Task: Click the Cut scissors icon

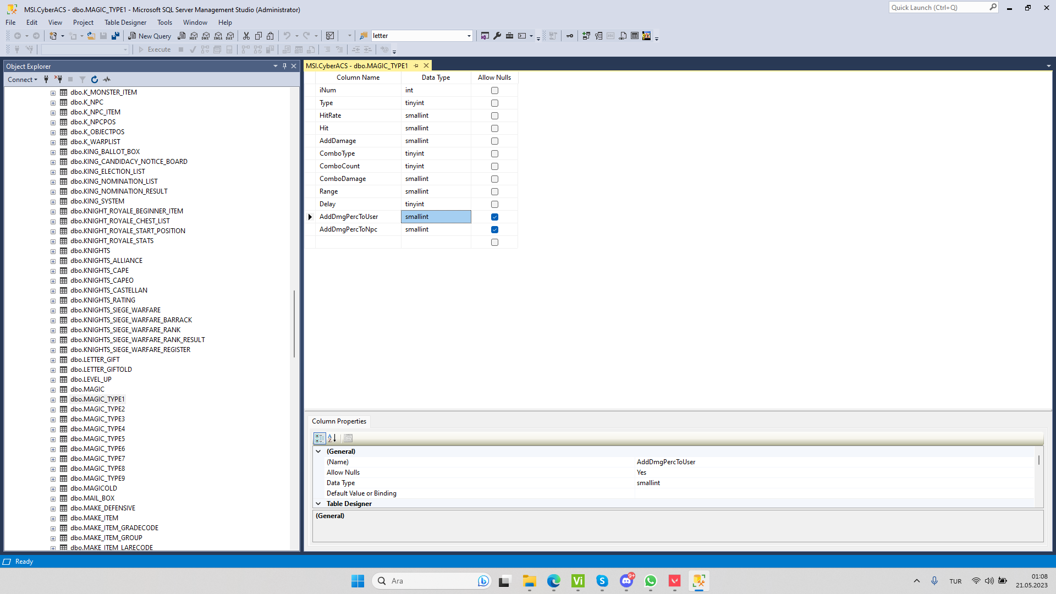Action: point(246,36)
